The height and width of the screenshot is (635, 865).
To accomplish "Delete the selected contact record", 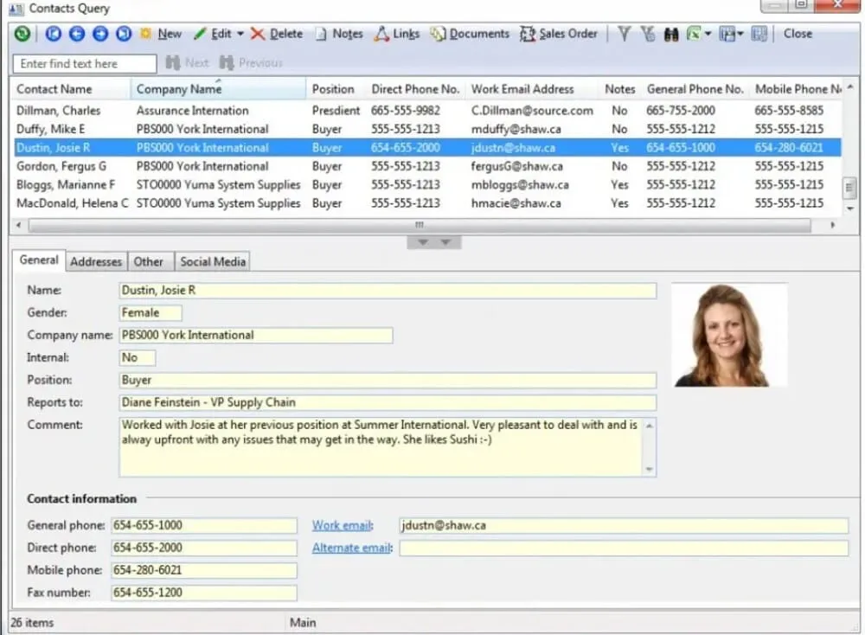I will pyautogui.click(x=284, y=34).
